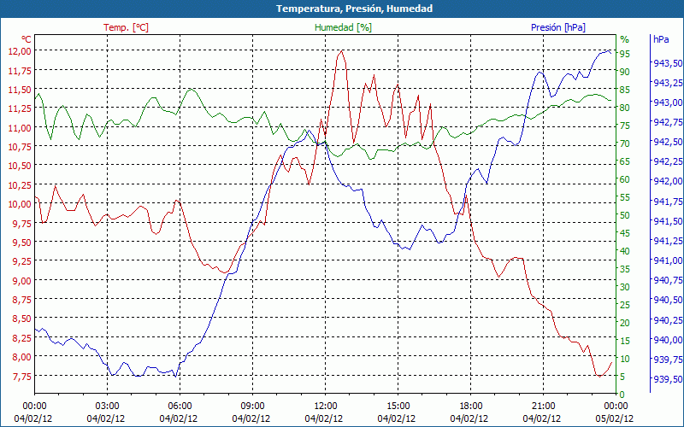This screenshot has width=684, height=427.
Task: Click the 20 humidity axis value
Action: pos(625,323)
